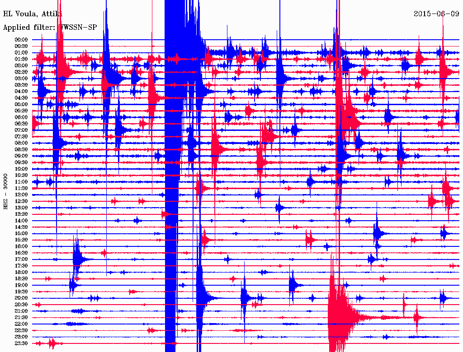Click the 19:00 time label
The width and height of the screenshot is (463, 352).
click(x=21, y=285)
